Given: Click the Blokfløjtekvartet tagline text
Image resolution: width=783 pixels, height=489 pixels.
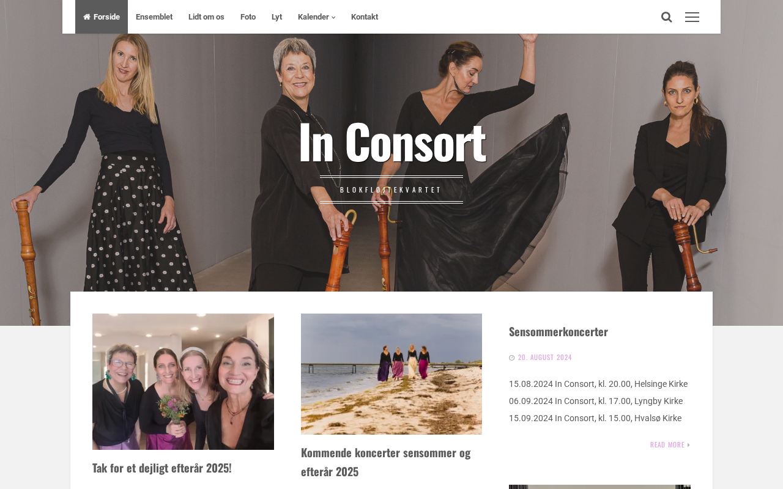Looking at the screenshot, I should coord(391,189).
